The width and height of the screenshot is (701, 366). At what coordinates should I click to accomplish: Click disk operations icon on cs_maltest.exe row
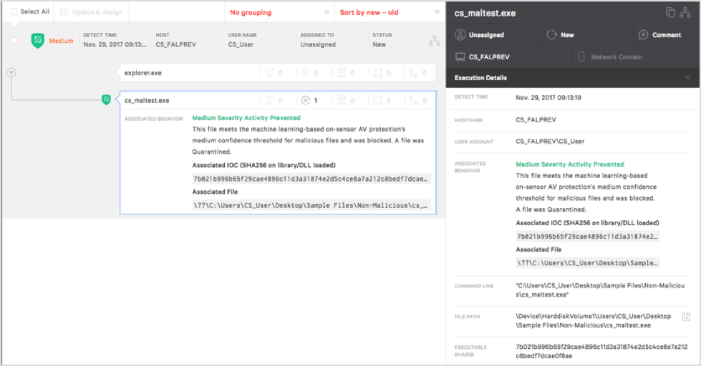pyautogui.click(x=342, y=100)
